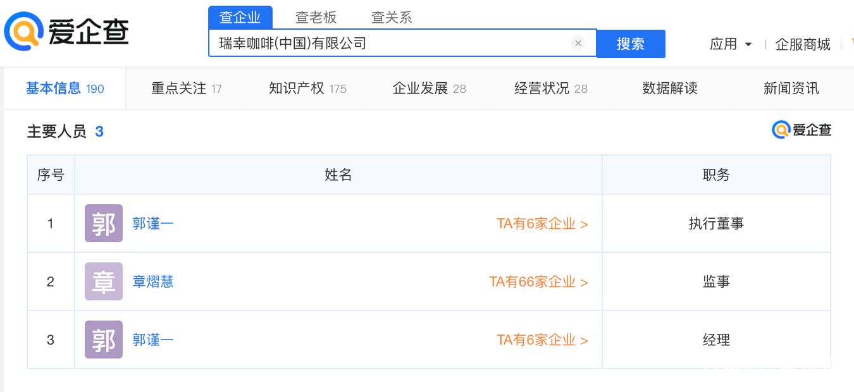854x392 pixels.
Task: Go to the 重点关注 tab
Action: (x=187, y=89)
